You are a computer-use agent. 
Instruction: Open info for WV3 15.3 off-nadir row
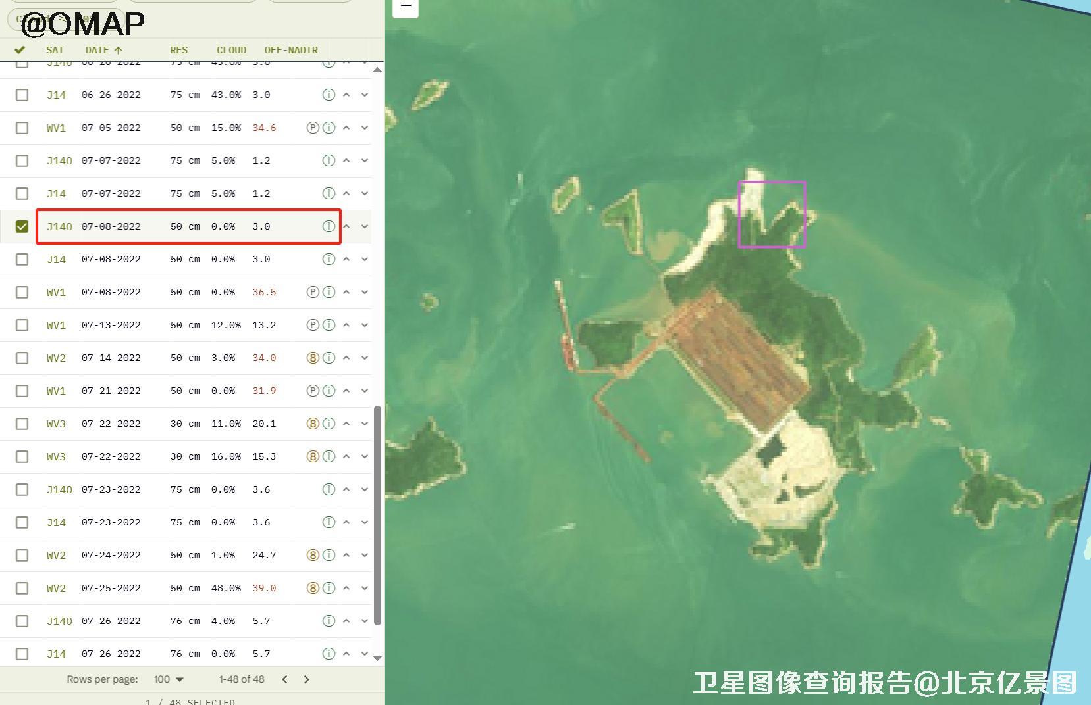point(329,456)
